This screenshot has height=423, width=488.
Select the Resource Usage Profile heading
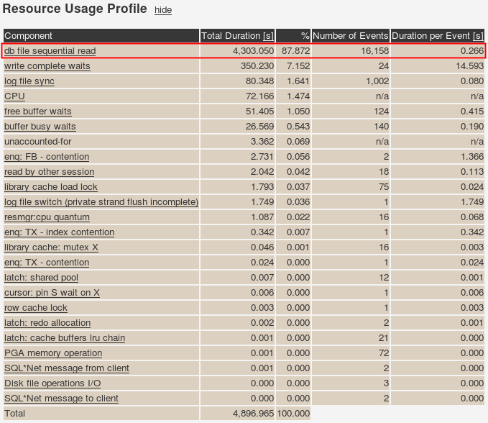[74, 9]
